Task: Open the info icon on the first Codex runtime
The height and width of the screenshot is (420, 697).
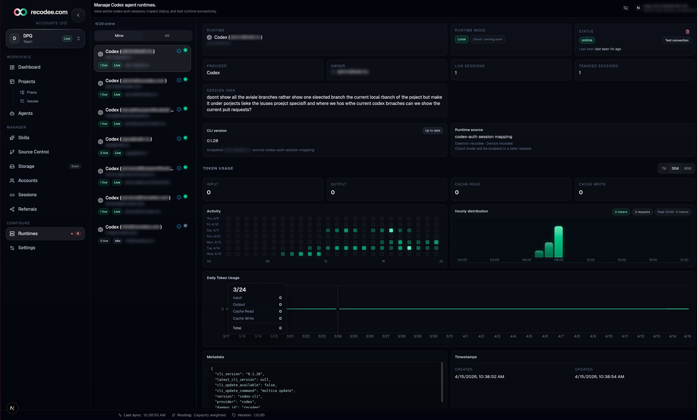Action: coord(179,51)
